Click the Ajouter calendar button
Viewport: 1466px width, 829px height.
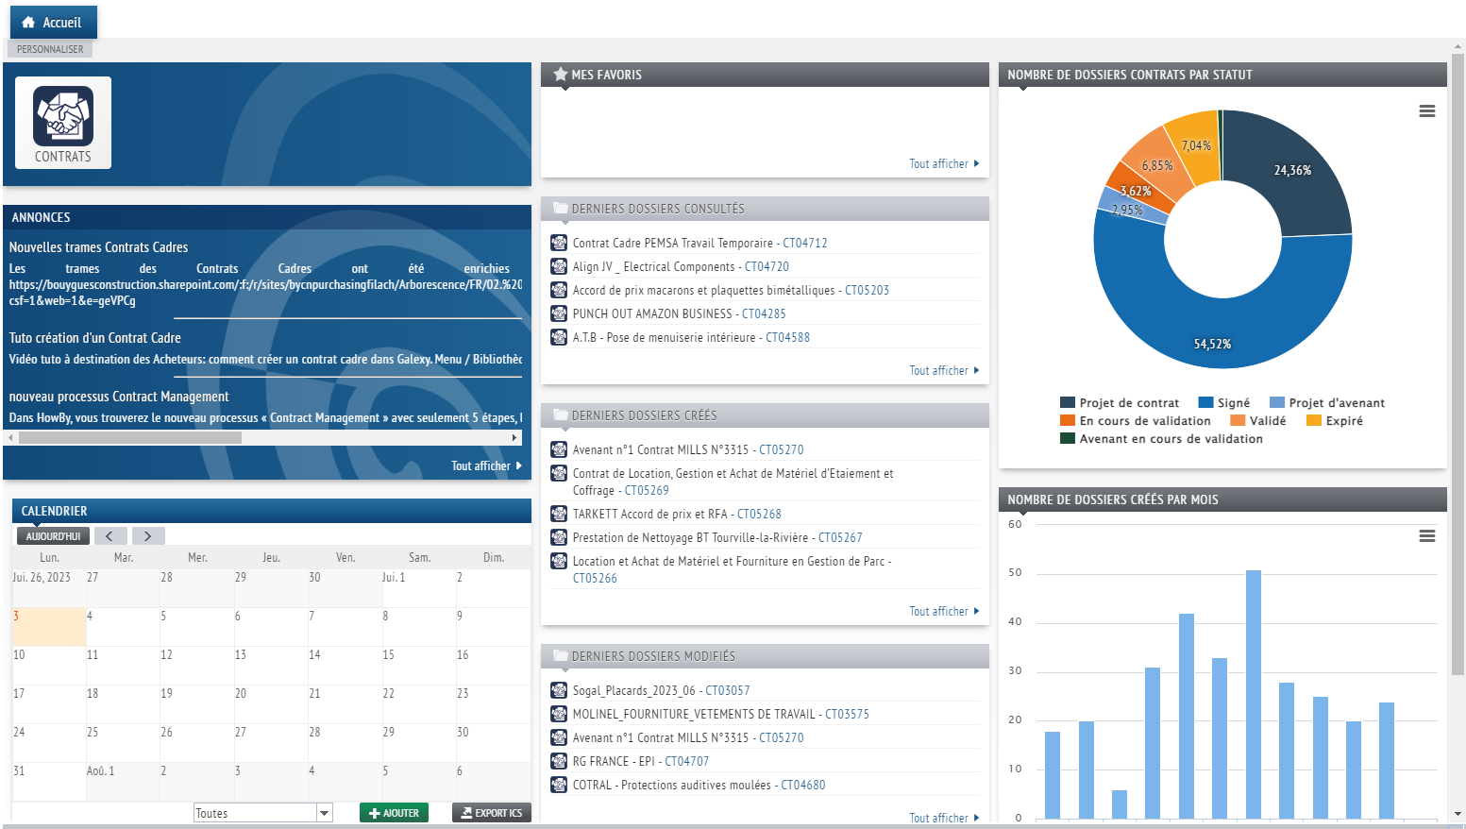[394, 813]
